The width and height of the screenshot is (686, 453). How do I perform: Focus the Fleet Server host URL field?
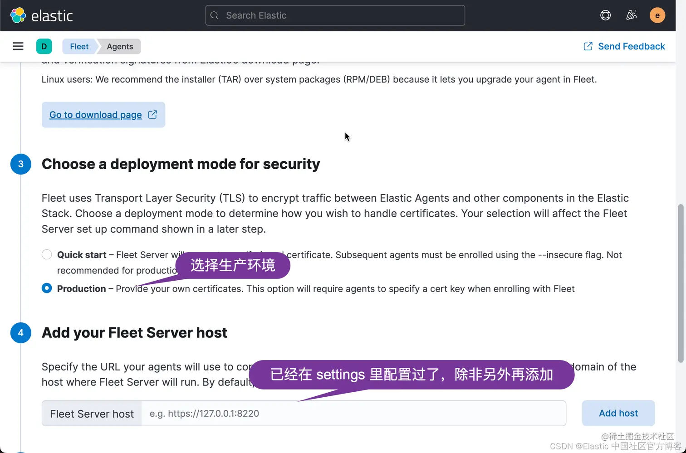point(353,413)
